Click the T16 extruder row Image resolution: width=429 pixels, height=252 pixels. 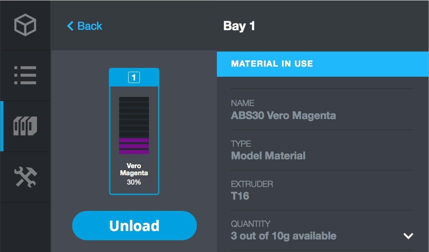click(322, 190)
